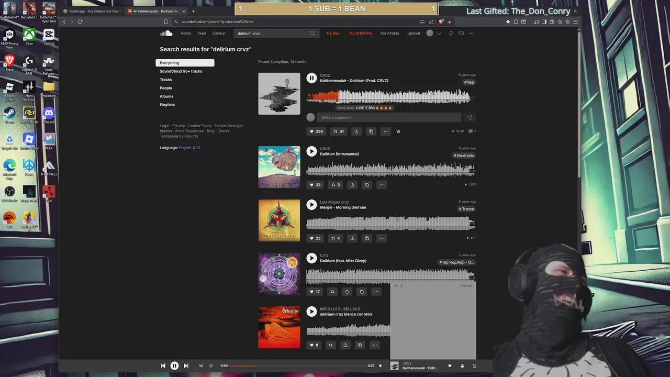670x377 pixels.
Task: Filter by SoundCloud Go+ tracks
Action: point(181,71)
